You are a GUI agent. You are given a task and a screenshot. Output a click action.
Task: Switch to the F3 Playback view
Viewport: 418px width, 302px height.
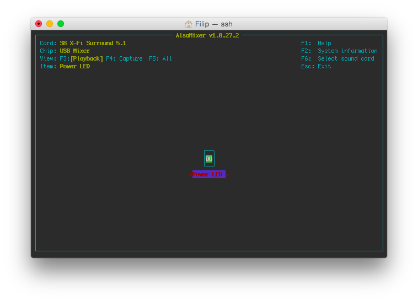81,58
